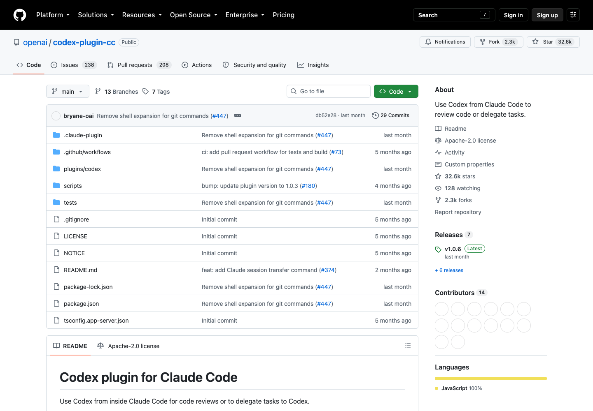Screen dimensions: 593x411
Task: Switch to the Issues tab
Action: (x=73, y=65)
